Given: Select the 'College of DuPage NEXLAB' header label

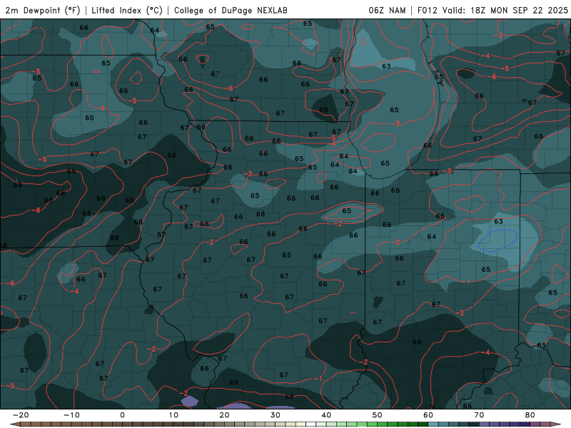Looking at the screenshot, I should pos(231,10).
